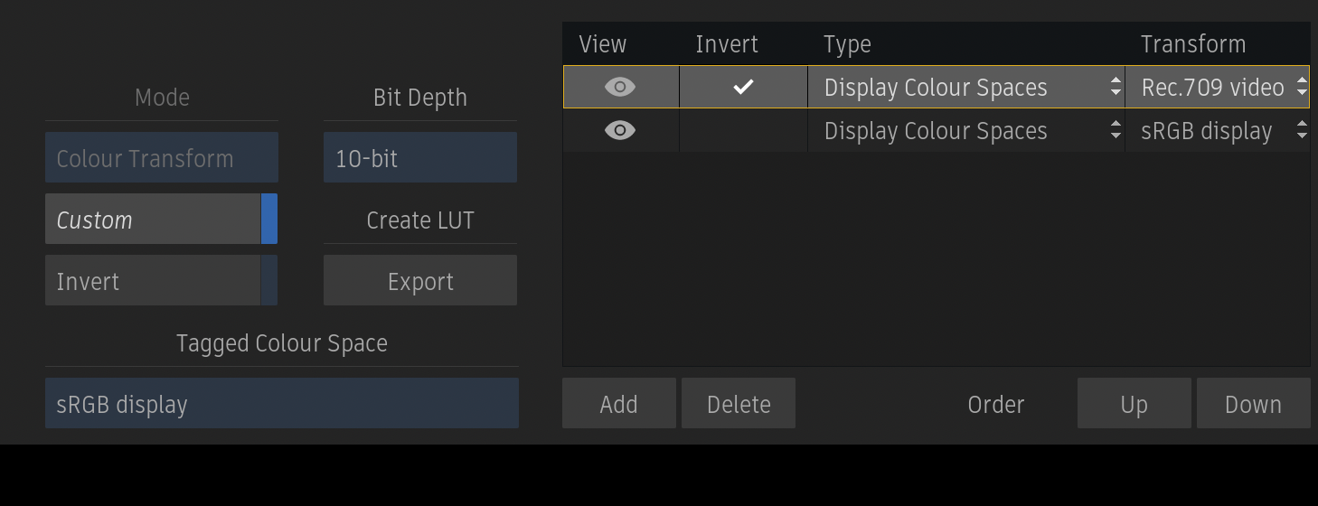The height and width of the screenshot is (506, 1318).
Task: Uncheck Invert checkmark on Rec.709 video row
Action: point(743,87)
